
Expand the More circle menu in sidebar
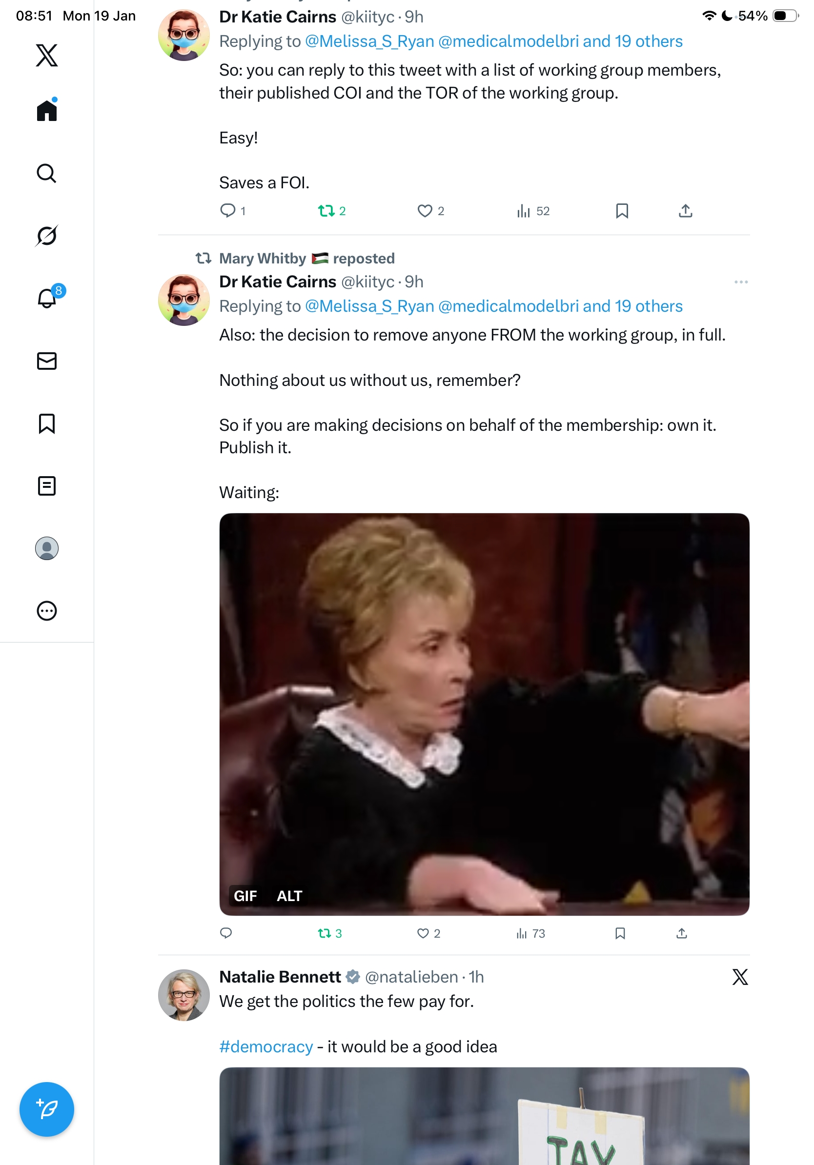pyautogui.click(x=47, y=610)
